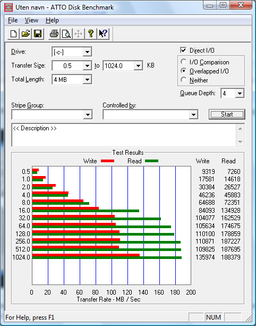Open Print Preview toolbar icon

click(x=66, y=34)
